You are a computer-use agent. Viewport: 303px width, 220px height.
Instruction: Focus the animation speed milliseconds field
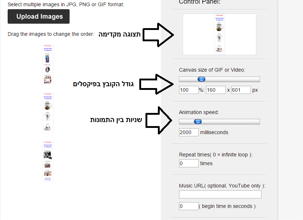[x=189, y=132]
